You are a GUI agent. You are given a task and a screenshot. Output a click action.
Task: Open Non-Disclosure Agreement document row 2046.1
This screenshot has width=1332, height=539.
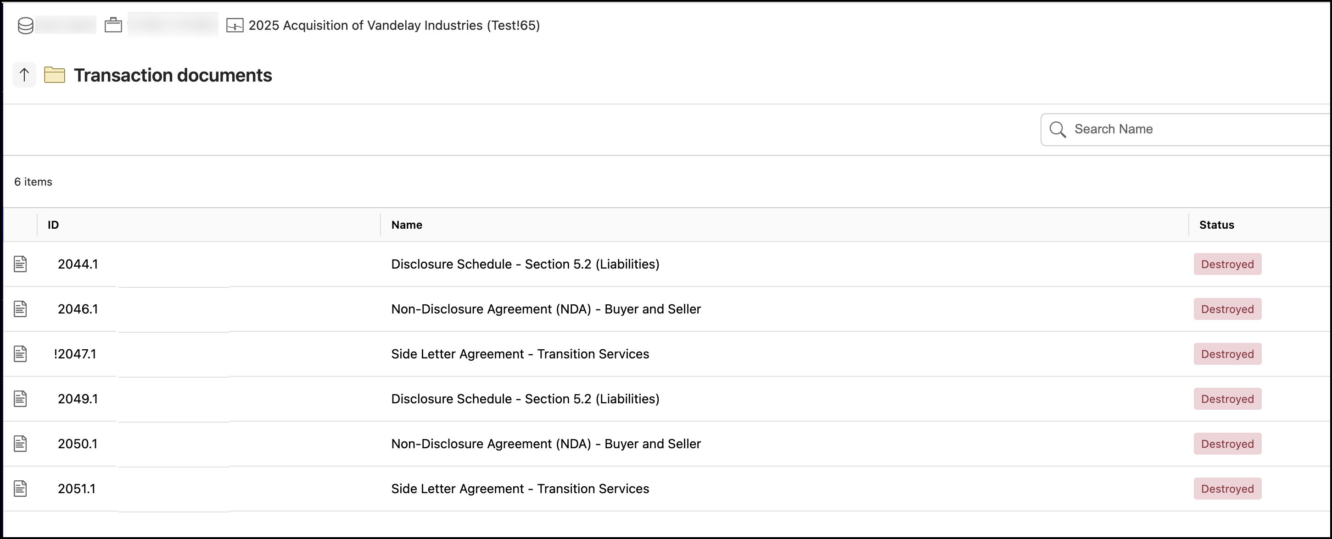pos(546,309)
